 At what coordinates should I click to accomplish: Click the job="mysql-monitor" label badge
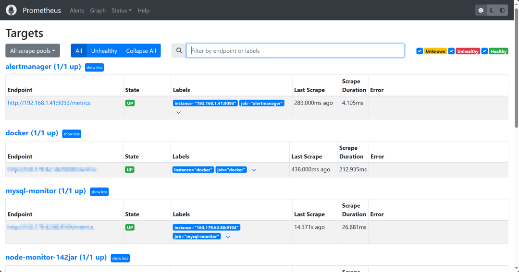(197, 237)
